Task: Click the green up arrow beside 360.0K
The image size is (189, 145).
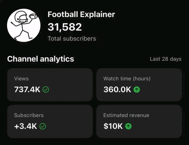Action: point(136,90)
